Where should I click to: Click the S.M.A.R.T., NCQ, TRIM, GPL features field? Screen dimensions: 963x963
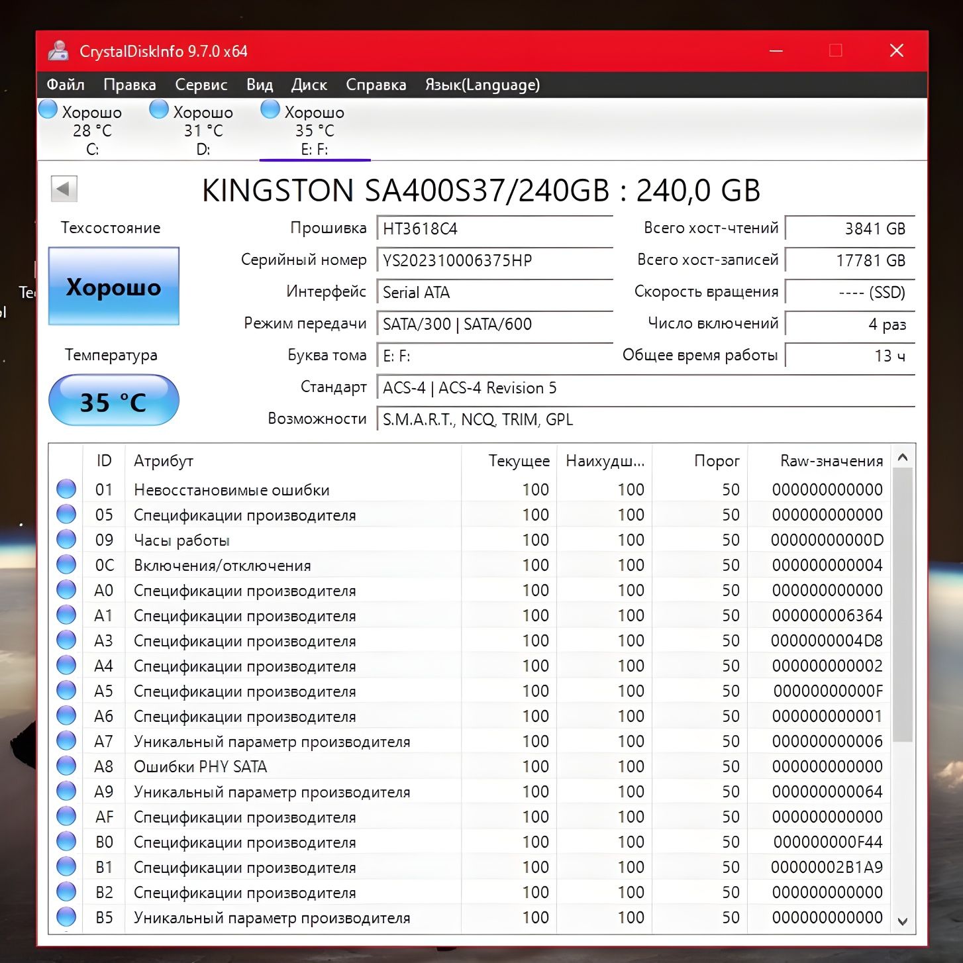645,420
